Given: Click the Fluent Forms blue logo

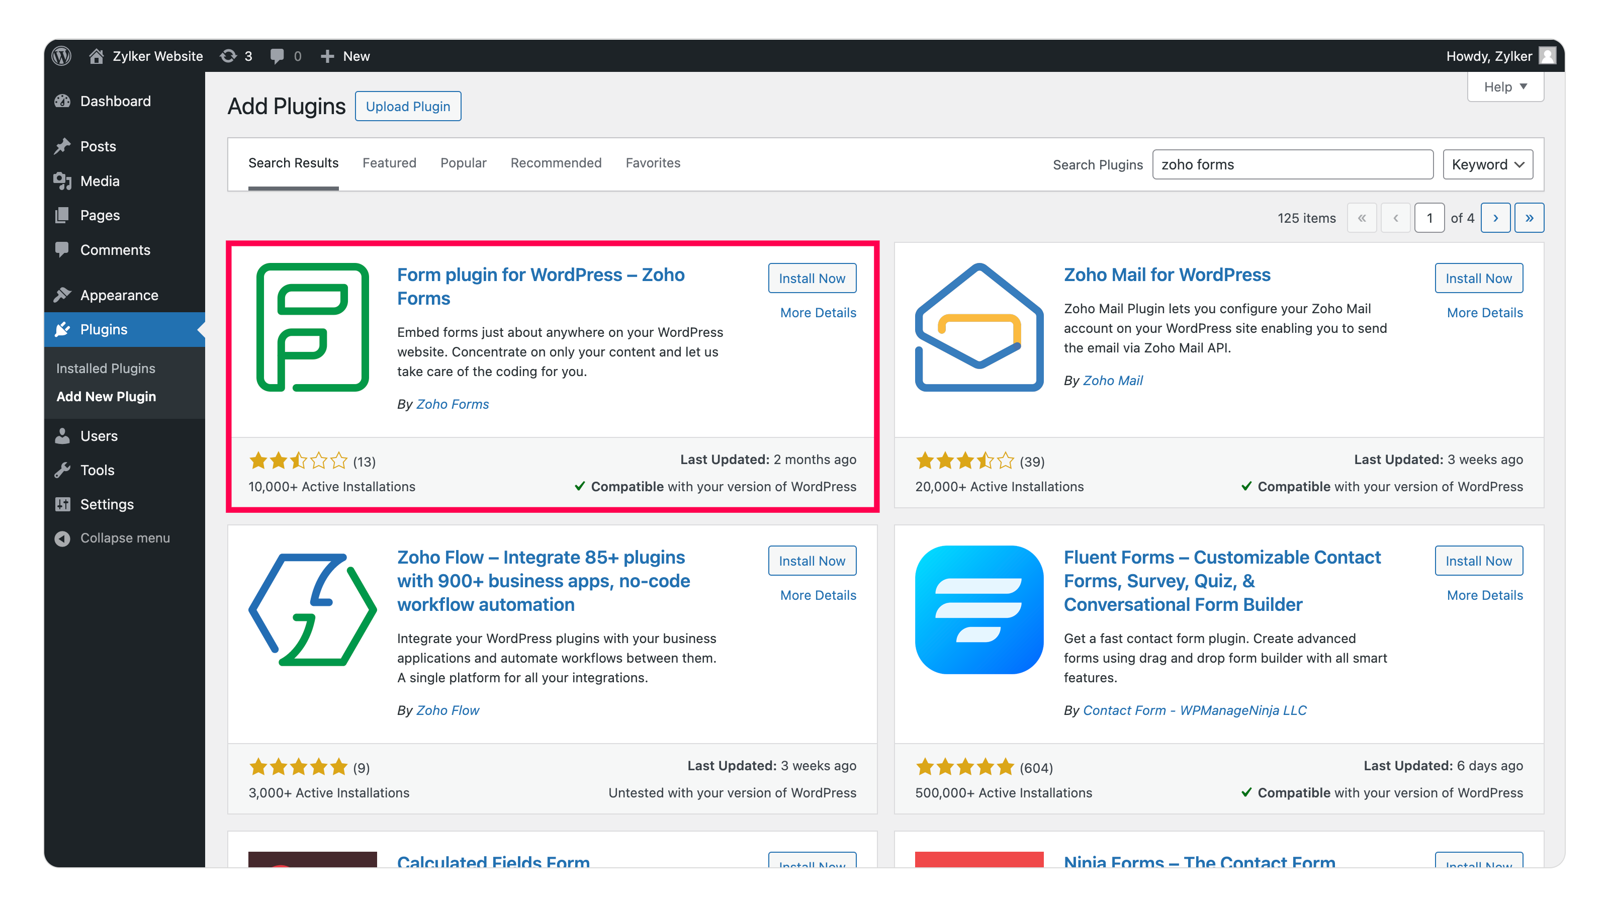Looking at the screenshot, I should [x=979, y=609].
